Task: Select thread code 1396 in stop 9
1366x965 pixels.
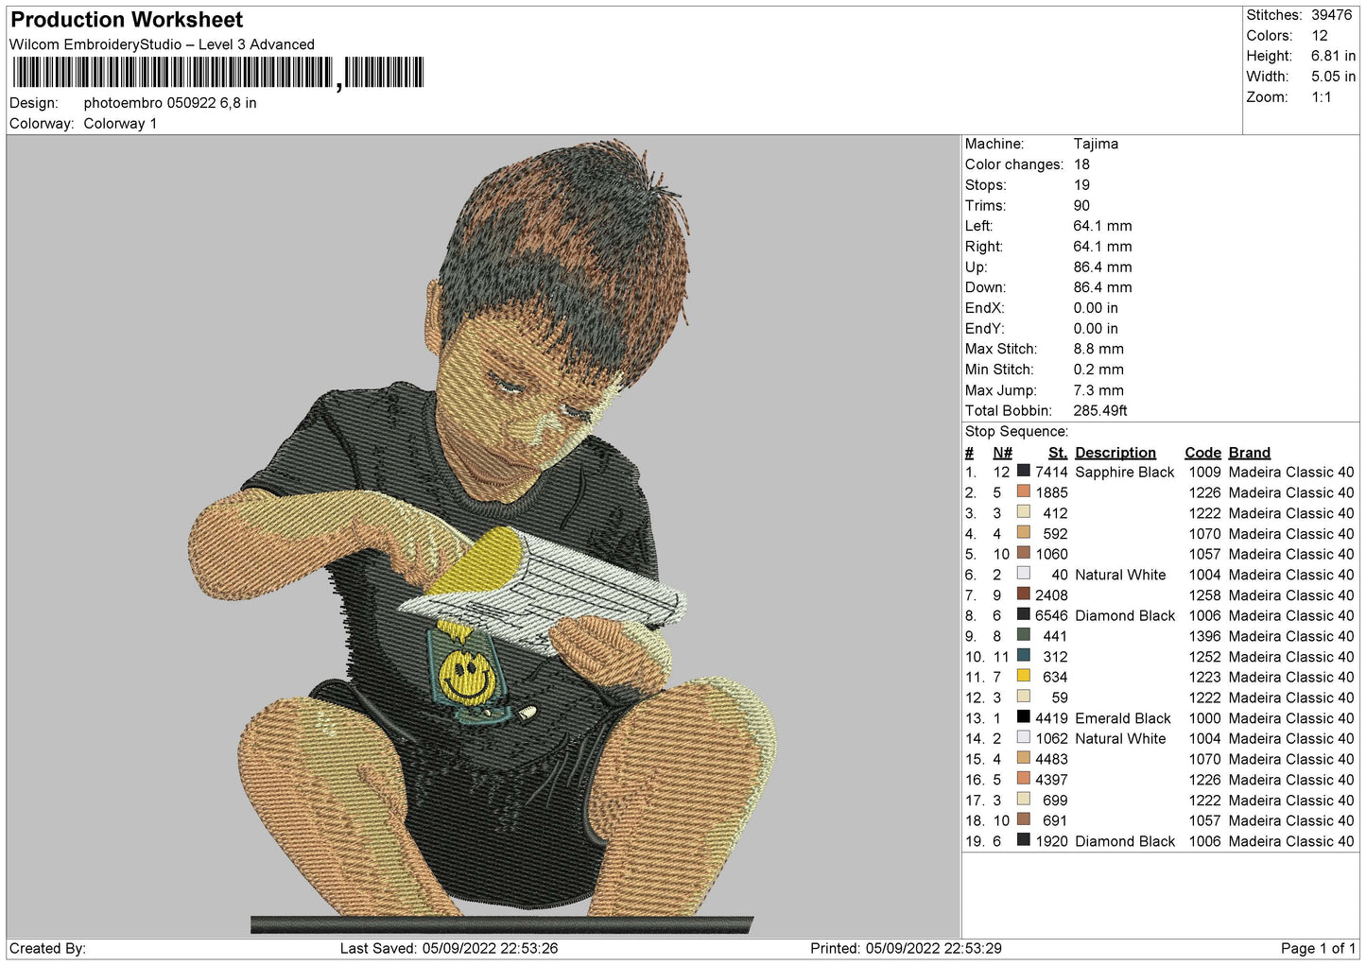Action: point(1204,637)
